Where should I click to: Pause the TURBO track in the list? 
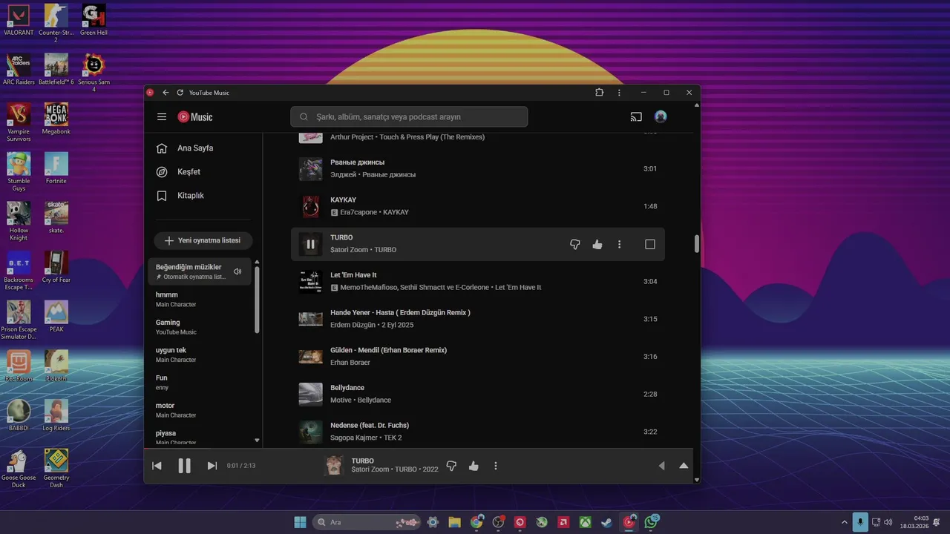(310, 244)
